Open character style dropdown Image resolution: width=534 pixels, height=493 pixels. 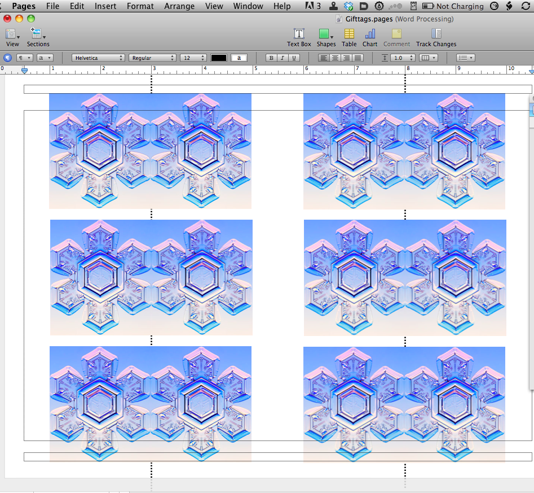[x=45, y=58]
